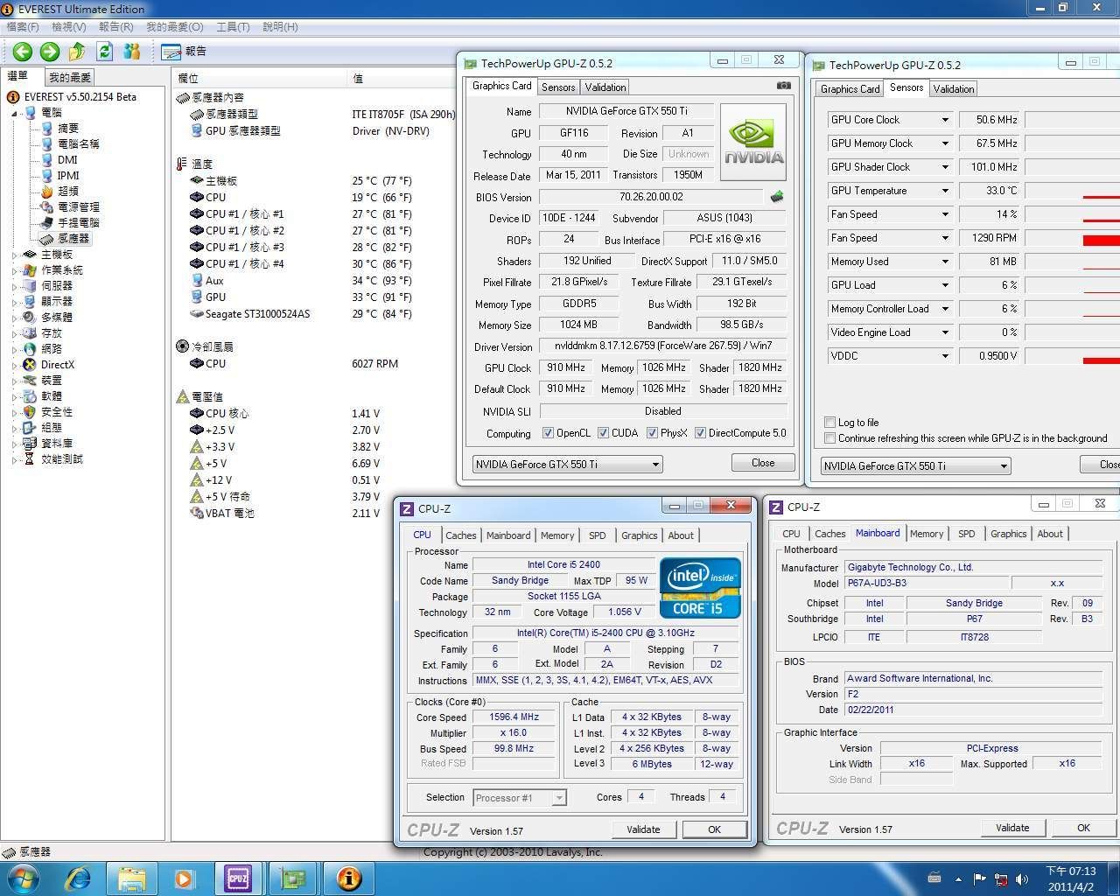The width and height of the screenshot is (1120, 896).
Task: Click OK button in right CPU-Z
Action: pos(1084,828)
